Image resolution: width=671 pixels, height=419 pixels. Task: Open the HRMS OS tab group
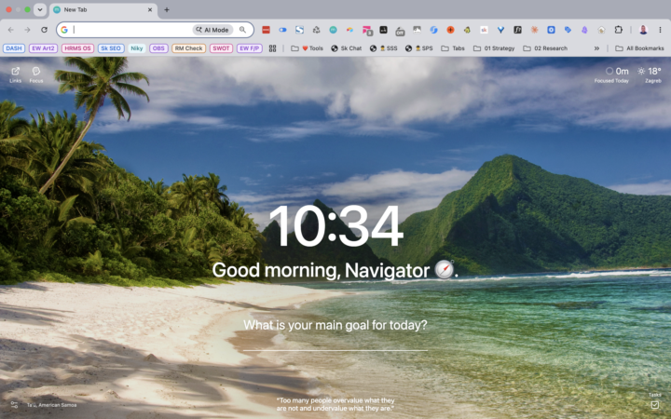(77, 48)
